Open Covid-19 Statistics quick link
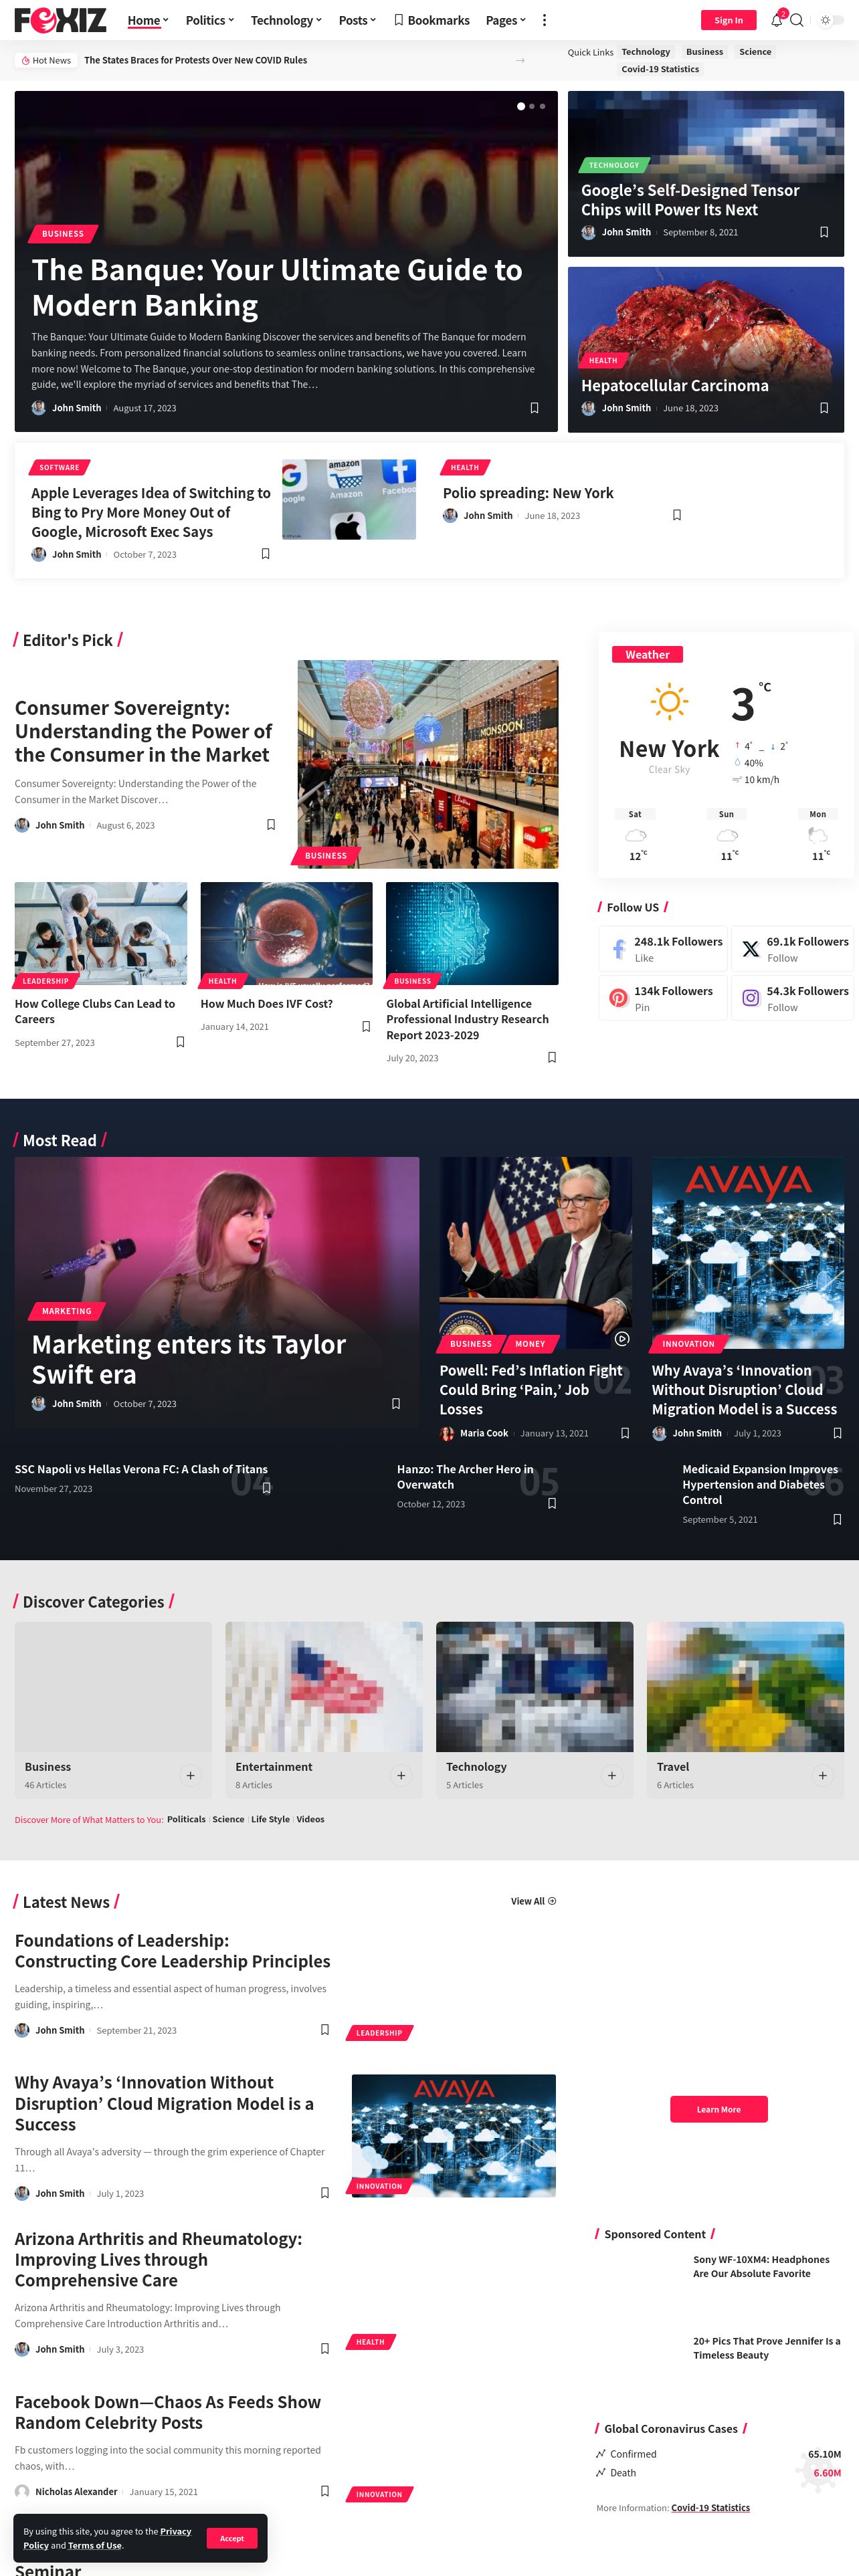Viewport: 859px width, 2576px height. [660, 69]
